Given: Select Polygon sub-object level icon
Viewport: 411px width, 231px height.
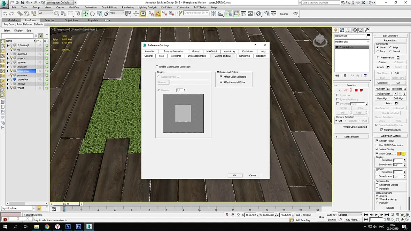Looking at the screenshot, I should 356,90.
